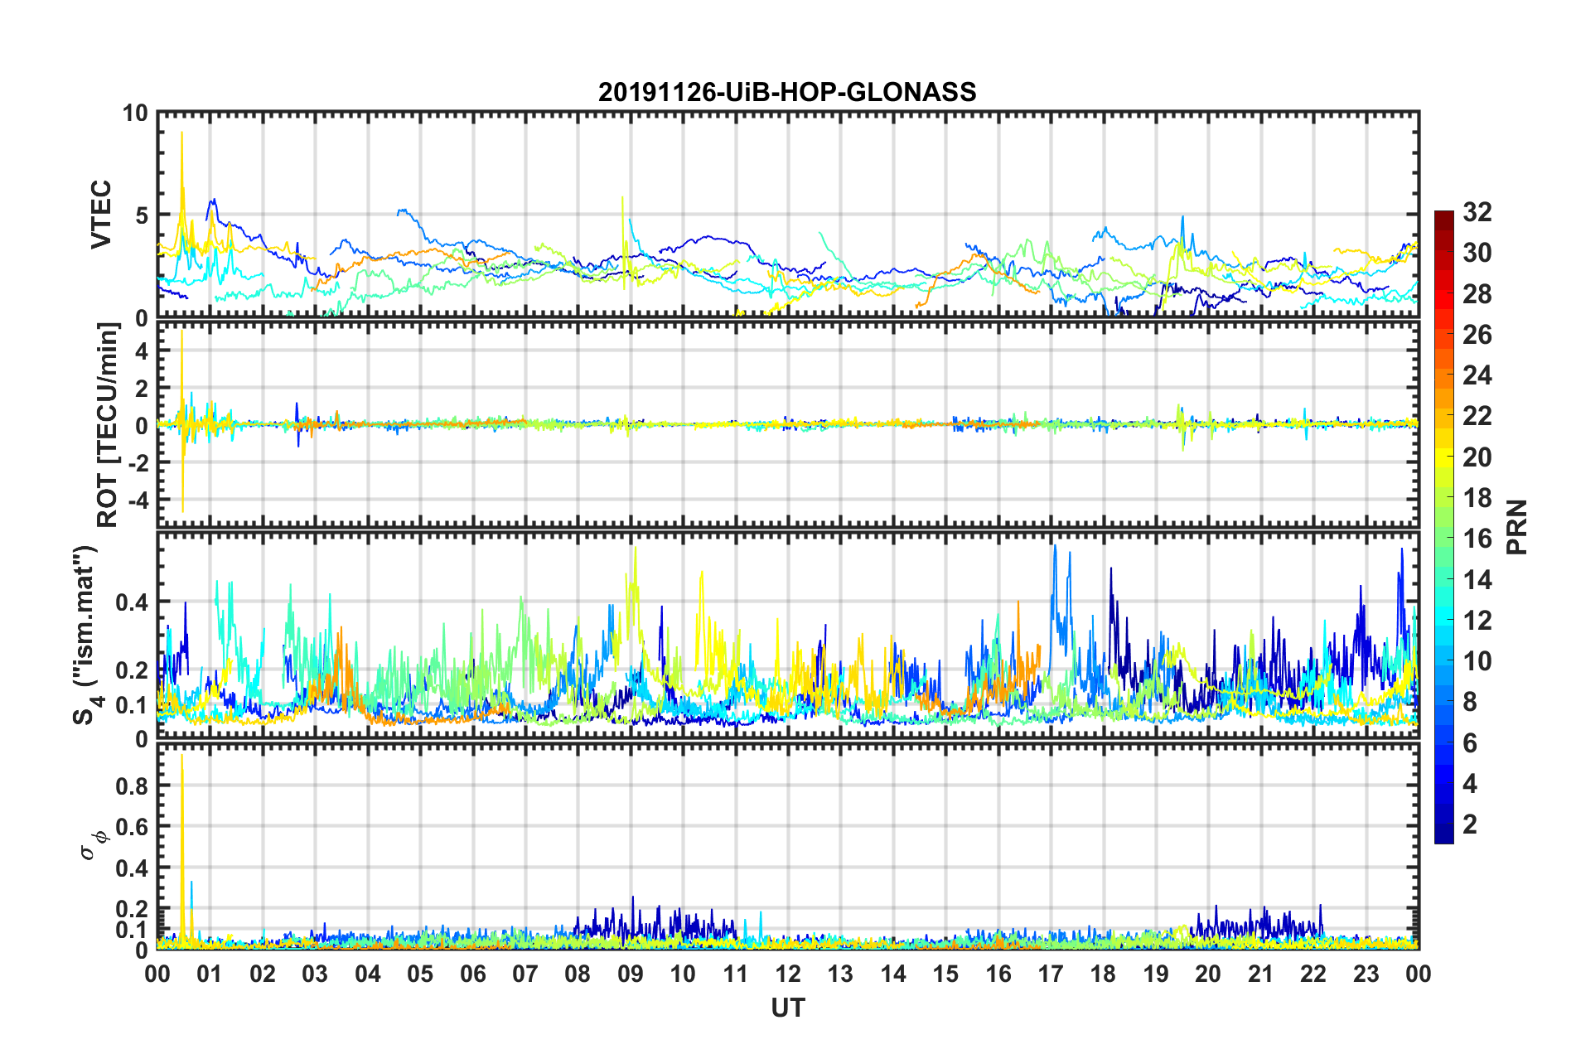1576x1054 pixels.
Task: Click colorbar tick value 4
Action: [1470, 784]
